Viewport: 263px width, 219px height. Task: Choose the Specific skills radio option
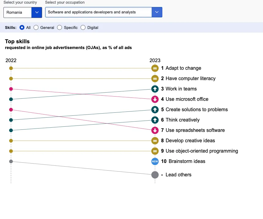coord(59,27)
